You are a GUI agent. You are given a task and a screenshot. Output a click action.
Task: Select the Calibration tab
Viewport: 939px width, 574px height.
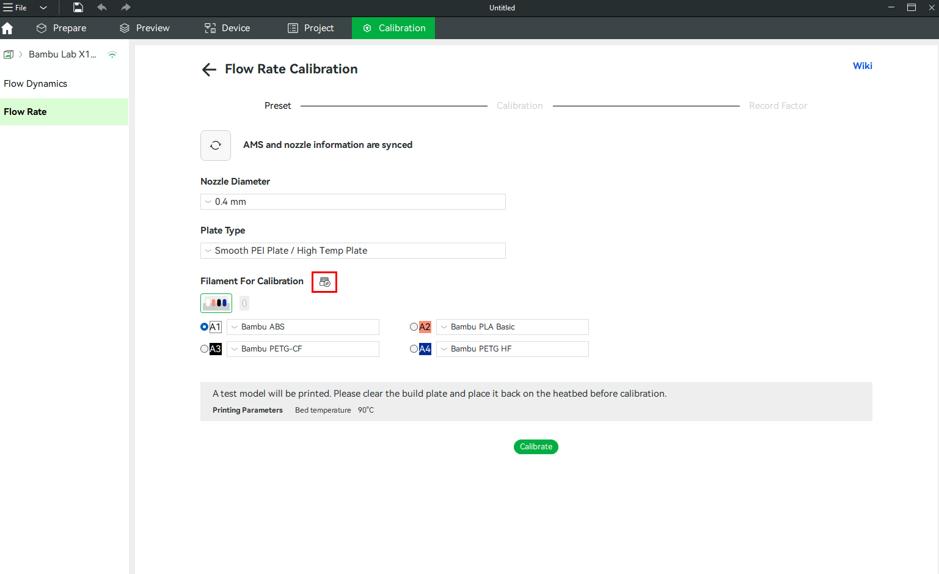tap(393, 28)
